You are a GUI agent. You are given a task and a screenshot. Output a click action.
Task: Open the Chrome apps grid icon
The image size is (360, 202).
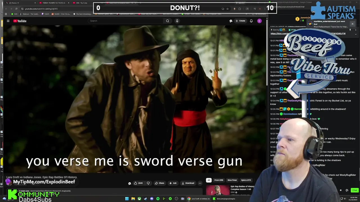[x=6, y=14]
